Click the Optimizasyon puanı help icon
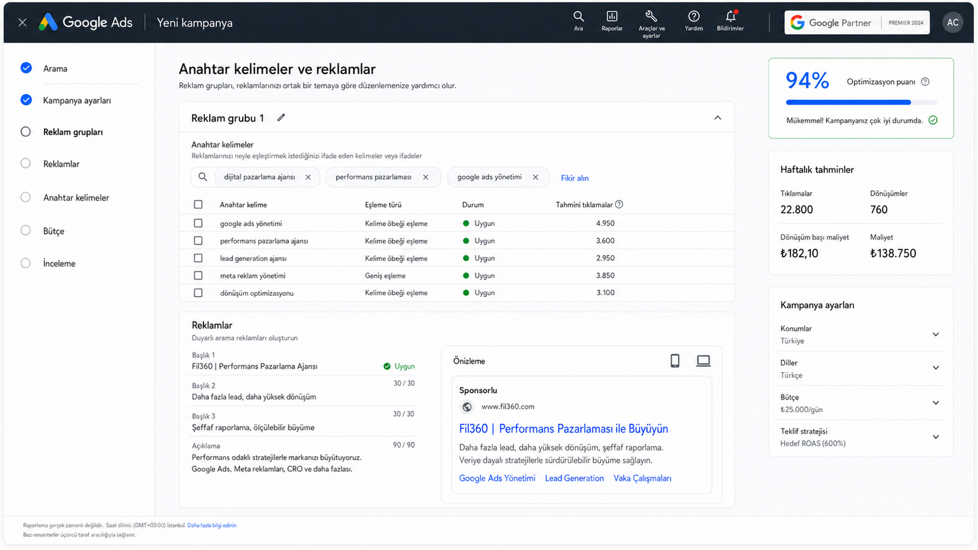Viewport: 978px width, 550px height. 925,81
